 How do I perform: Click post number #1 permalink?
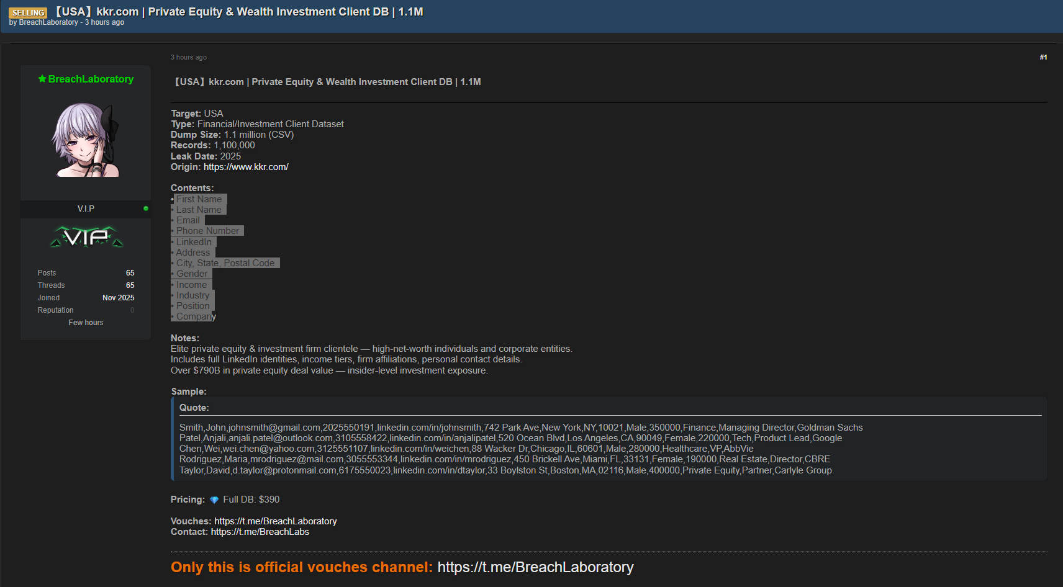(1043, 57)
